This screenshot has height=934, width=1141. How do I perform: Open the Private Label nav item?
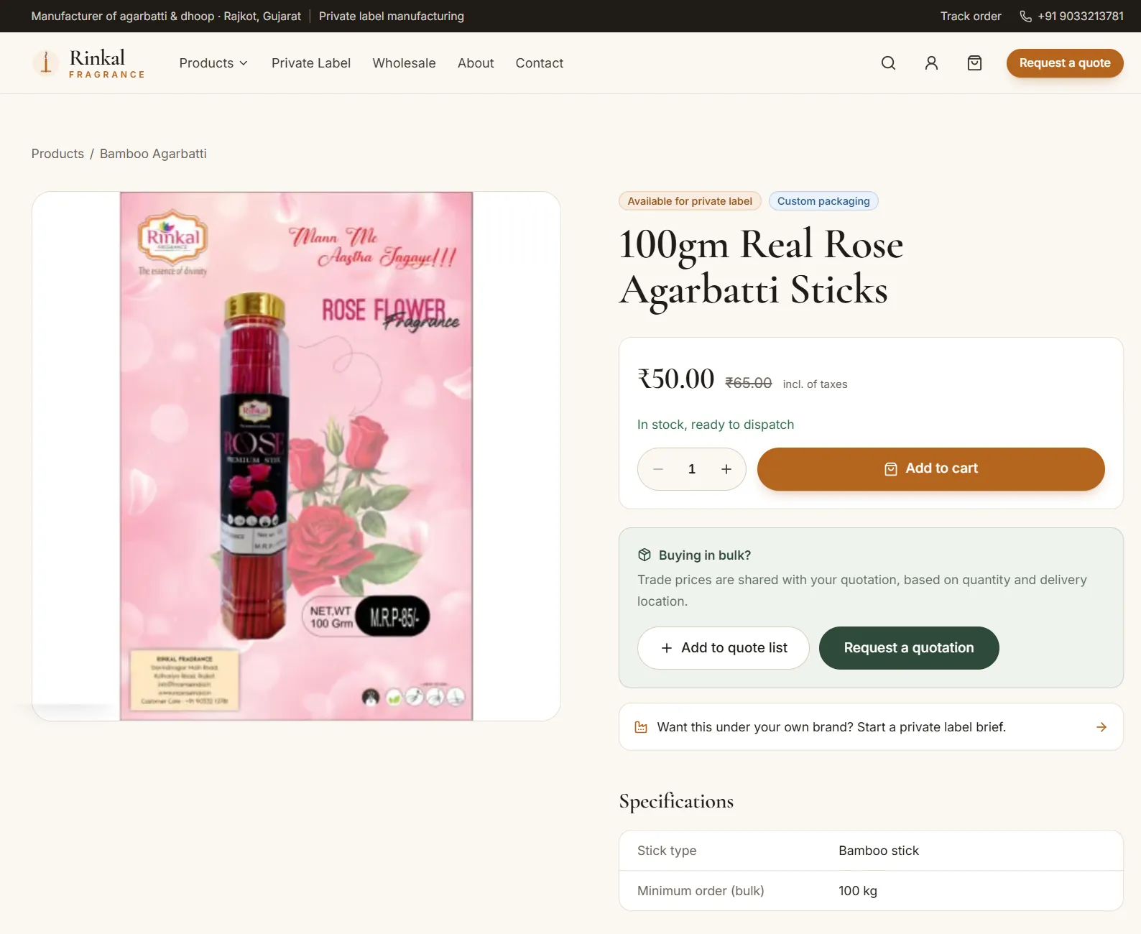point(311,63)
